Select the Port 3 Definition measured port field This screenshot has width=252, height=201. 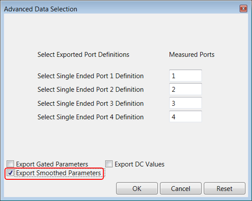click(x=185, y=103)
